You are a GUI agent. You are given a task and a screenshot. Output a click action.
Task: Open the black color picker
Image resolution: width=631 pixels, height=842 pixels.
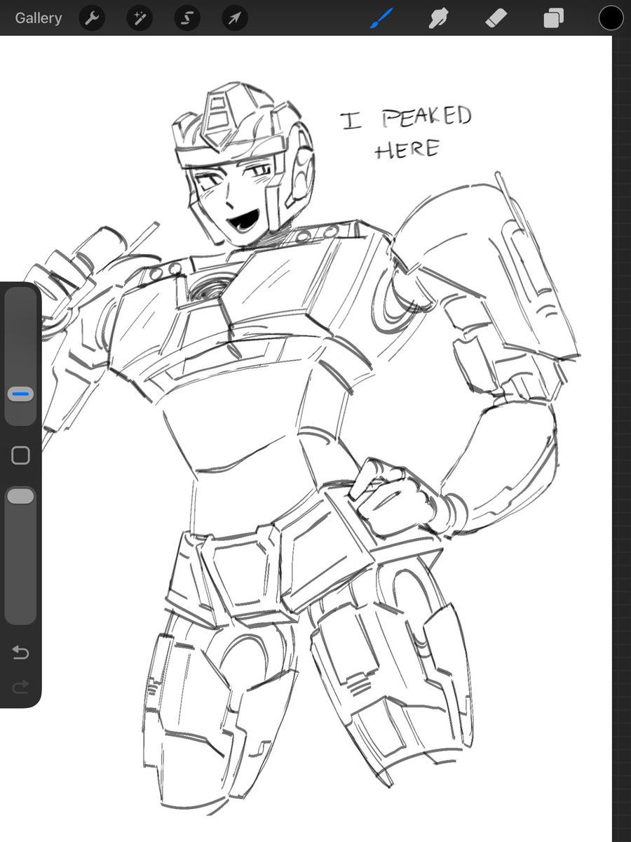[610, 18]
